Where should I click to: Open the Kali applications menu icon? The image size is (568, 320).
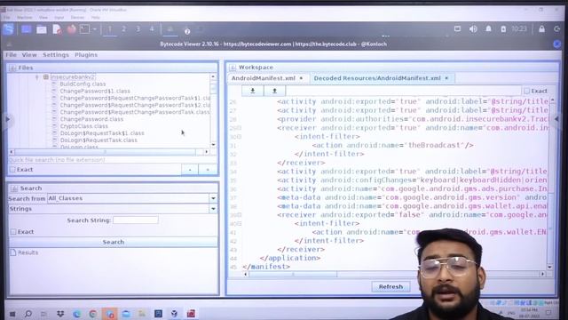click(8, 29)
